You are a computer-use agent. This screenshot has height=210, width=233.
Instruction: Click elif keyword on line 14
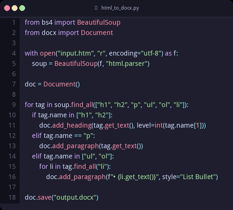point(37,156)
